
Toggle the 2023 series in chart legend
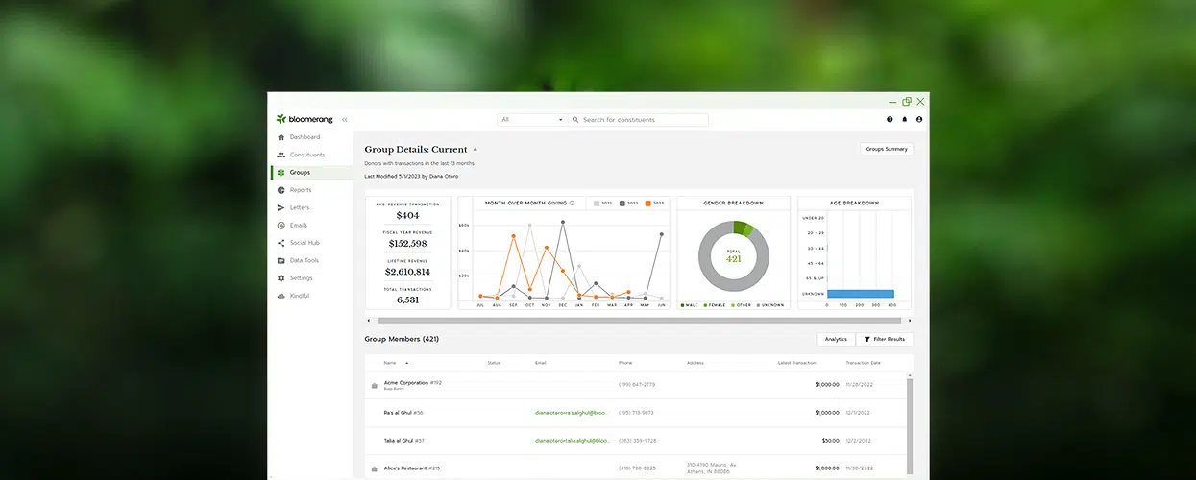653,204
